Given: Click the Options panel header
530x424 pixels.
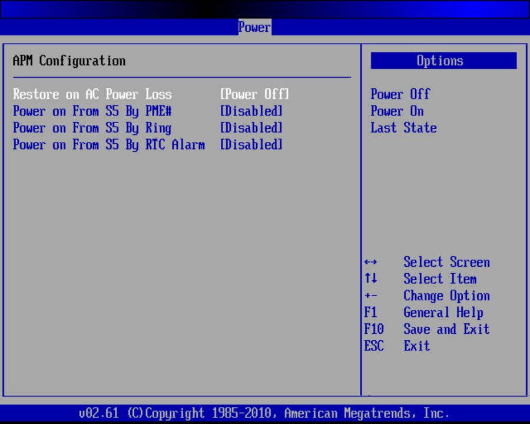Looking at the screenshot, I should 443,61.
